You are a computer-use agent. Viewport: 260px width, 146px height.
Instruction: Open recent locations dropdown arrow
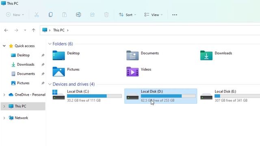pyautogui.click(x=25, y=30)
